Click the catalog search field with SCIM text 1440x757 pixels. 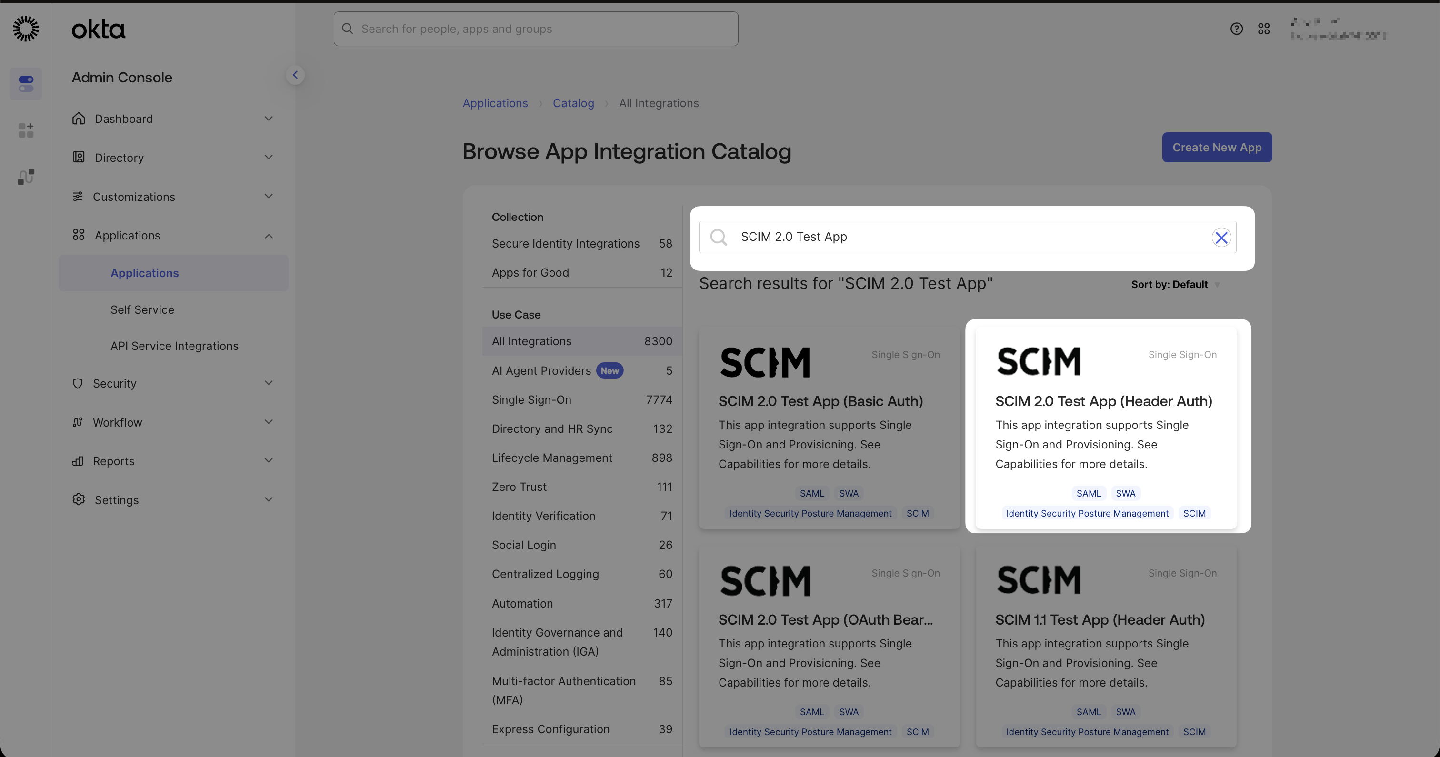point(968,237)
